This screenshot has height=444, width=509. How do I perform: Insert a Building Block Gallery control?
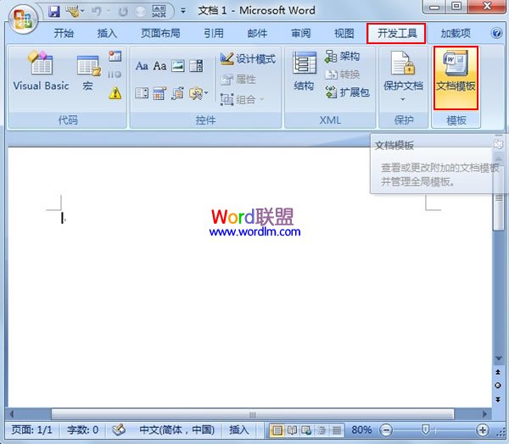tap(177, 93)
